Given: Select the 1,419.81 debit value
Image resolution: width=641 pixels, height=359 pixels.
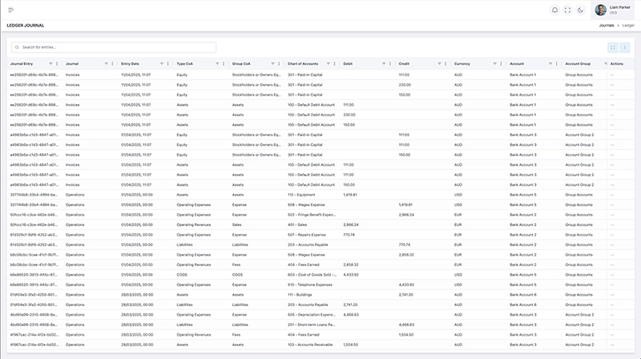Looking at the screenshot, I should [350, 195].
